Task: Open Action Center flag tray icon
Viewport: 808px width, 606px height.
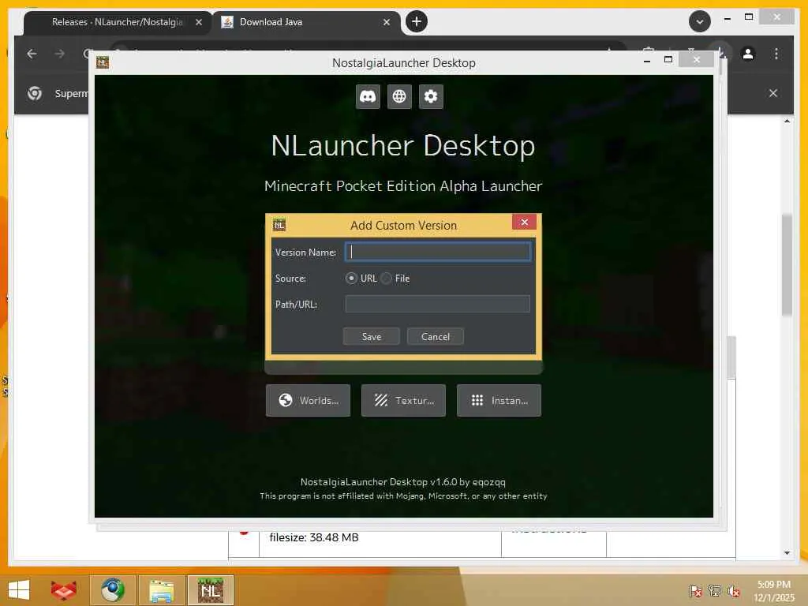Action: click(695, 591)
